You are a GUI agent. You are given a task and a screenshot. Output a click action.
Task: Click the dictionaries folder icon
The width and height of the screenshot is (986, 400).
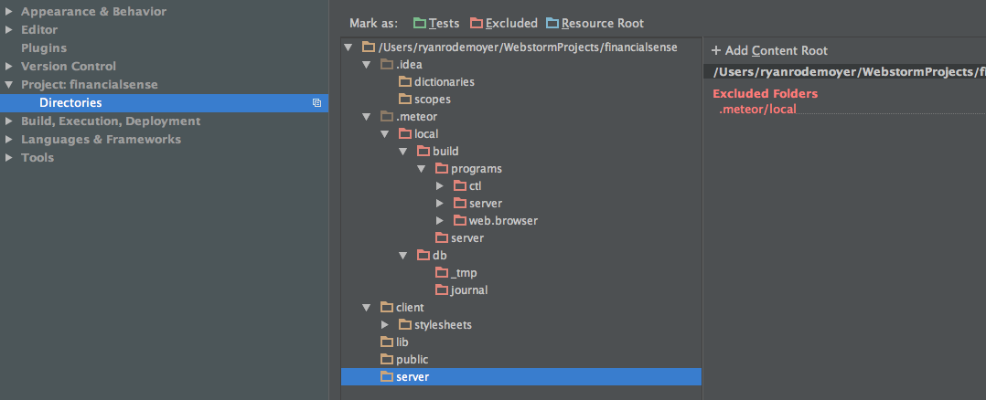point(405,81)
